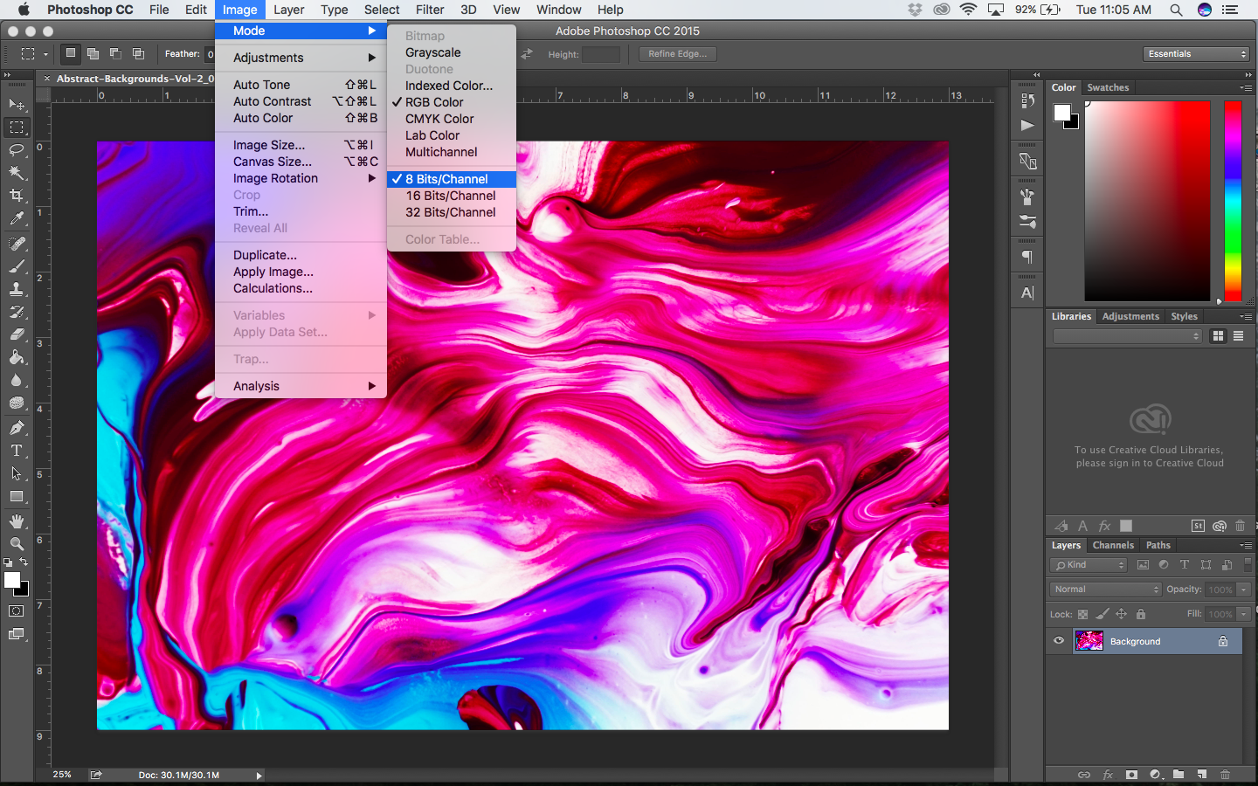
Task: Choose 16 Bits/Channel mode option
Action: pos(450,196)
